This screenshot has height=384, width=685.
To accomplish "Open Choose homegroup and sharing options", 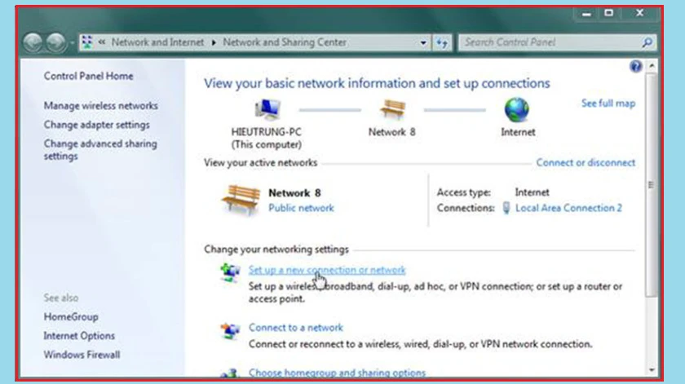I will [x=337, y=373].
